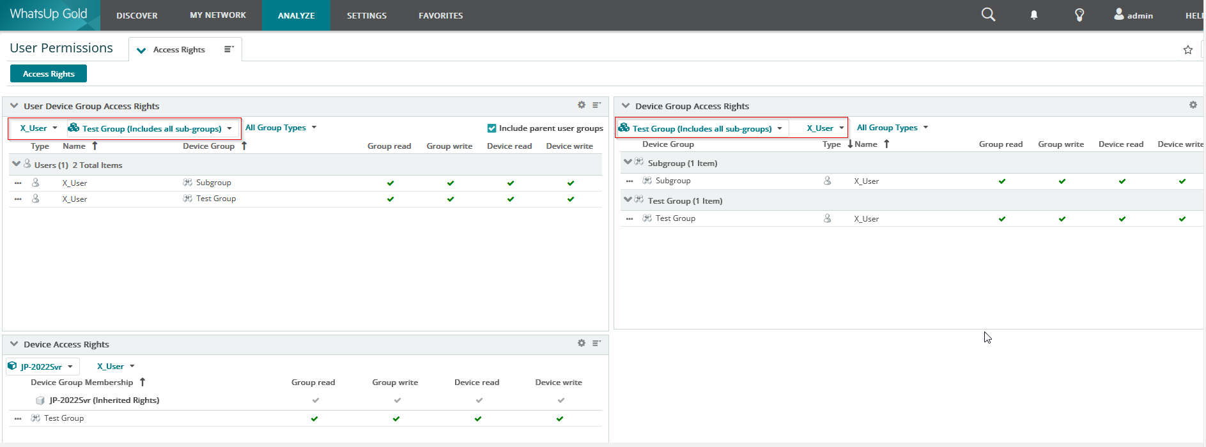Open All Group Types dropdown in left panel
Viewport: 1206px width, 447px height.
coord(281,128)
